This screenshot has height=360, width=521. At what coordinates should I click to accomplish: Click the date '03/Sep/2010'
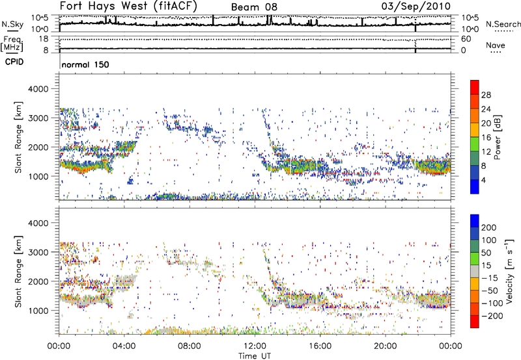[416, 6]
